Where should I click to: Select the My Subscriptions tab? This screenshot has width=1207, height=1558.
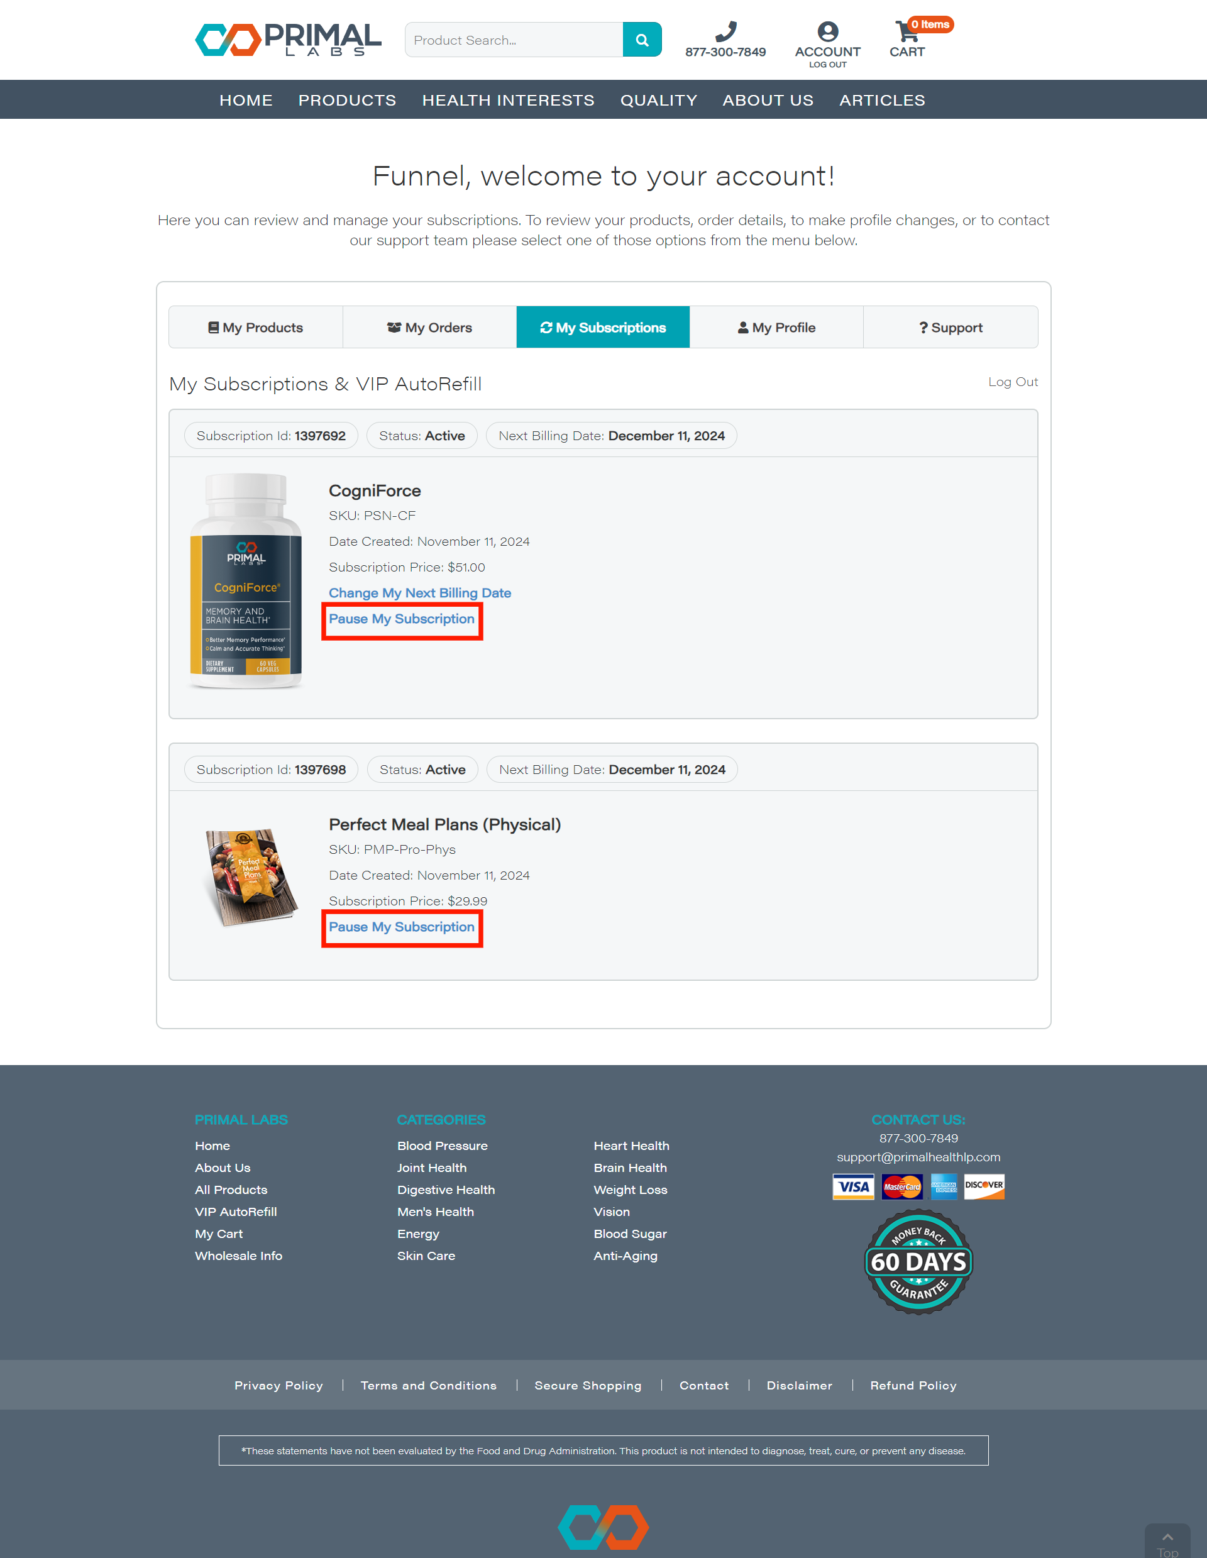[x=603, y=328]
